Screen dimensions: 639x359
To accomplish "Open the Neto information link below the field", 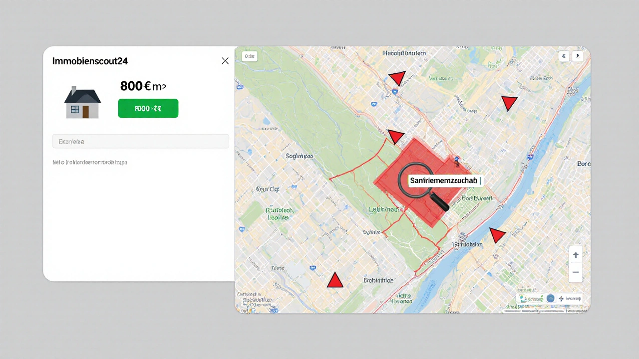I will [90, 162].
